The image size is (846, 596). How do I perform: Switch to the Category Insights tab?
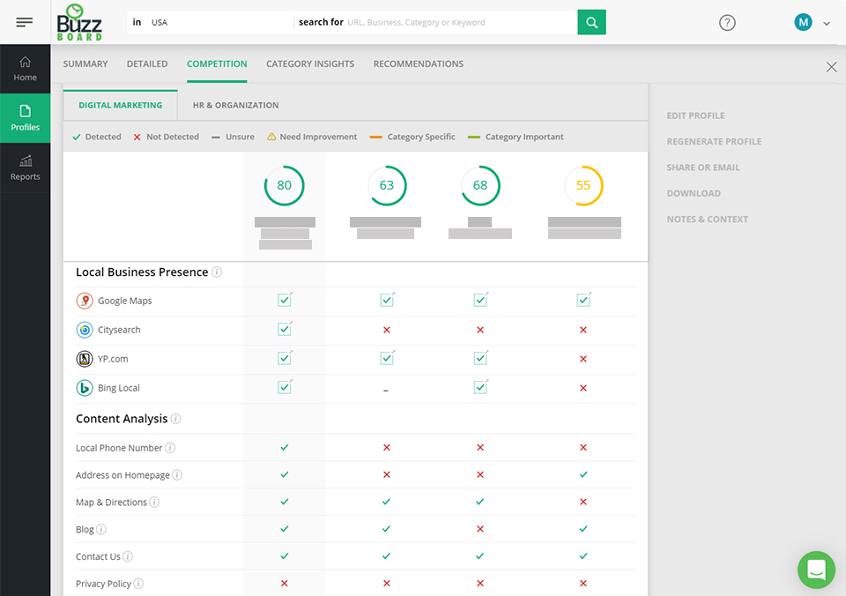(x=310, y=63)
